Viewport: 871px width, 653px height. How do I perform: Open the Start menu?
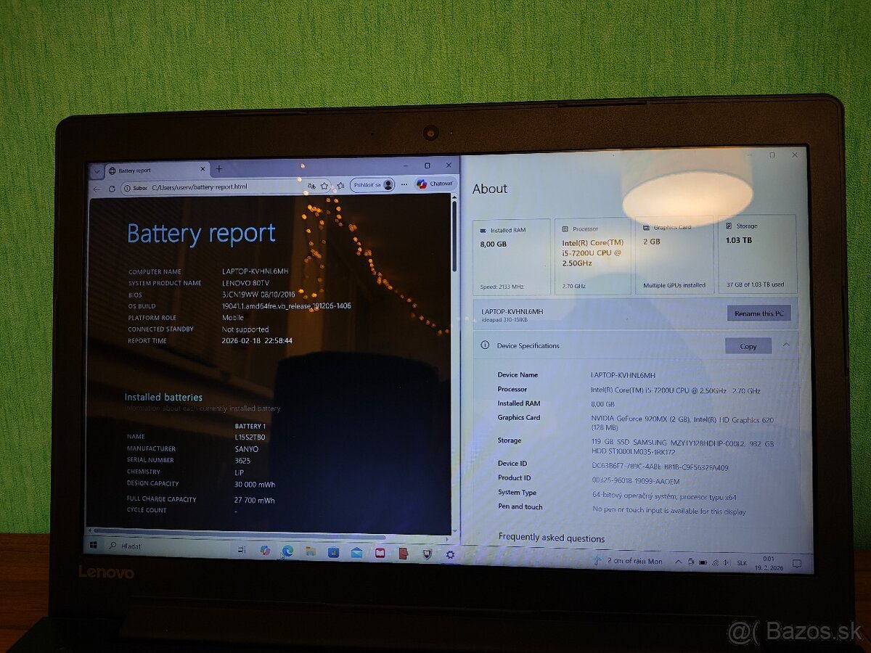pyautogui.click(x=92, y=544)
